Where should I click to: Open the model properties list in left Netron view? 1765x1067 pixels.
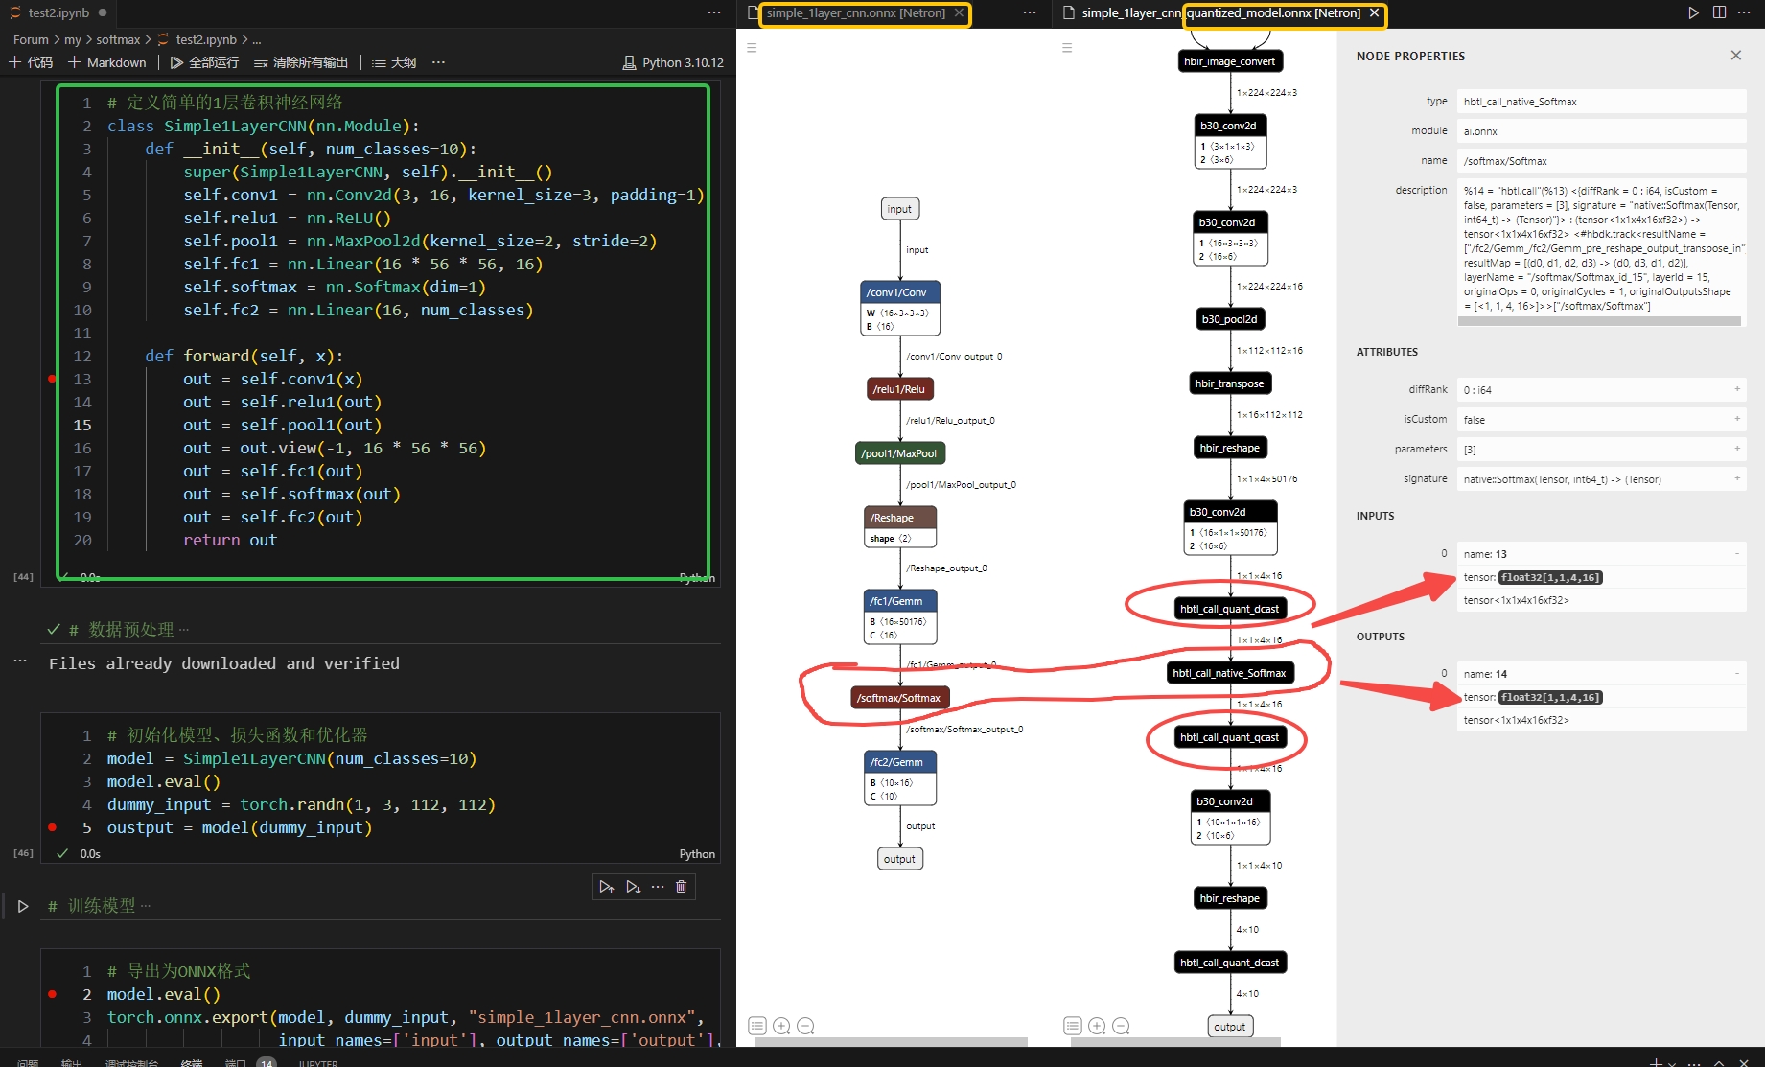pyautogui.click(x=757, y=1026)
